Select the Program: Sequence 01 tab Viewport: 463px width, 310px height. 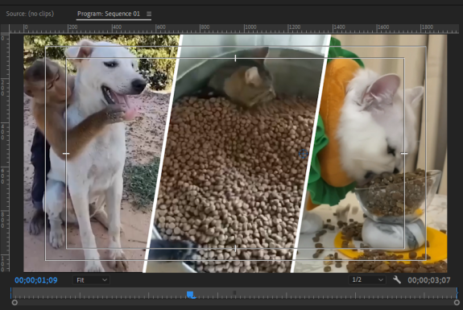click(109, 14)
